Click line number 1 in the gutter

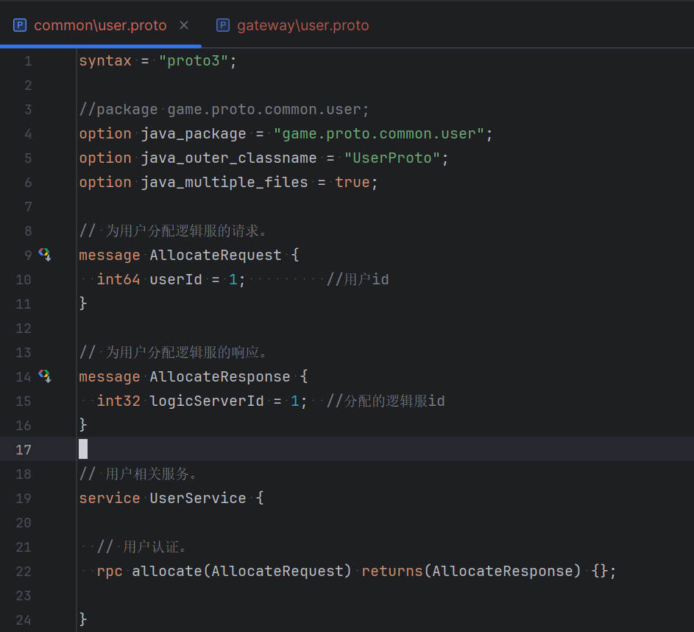tap(28, 60)
